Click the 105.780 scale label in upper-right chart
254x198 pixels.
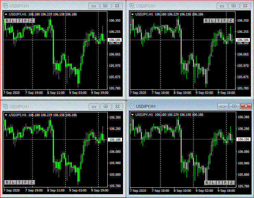243,88
